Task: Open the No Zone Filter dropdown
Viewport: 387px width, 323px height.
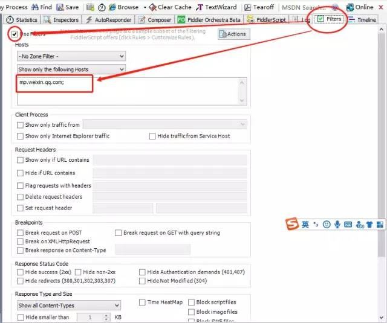Action: (71, 56)
